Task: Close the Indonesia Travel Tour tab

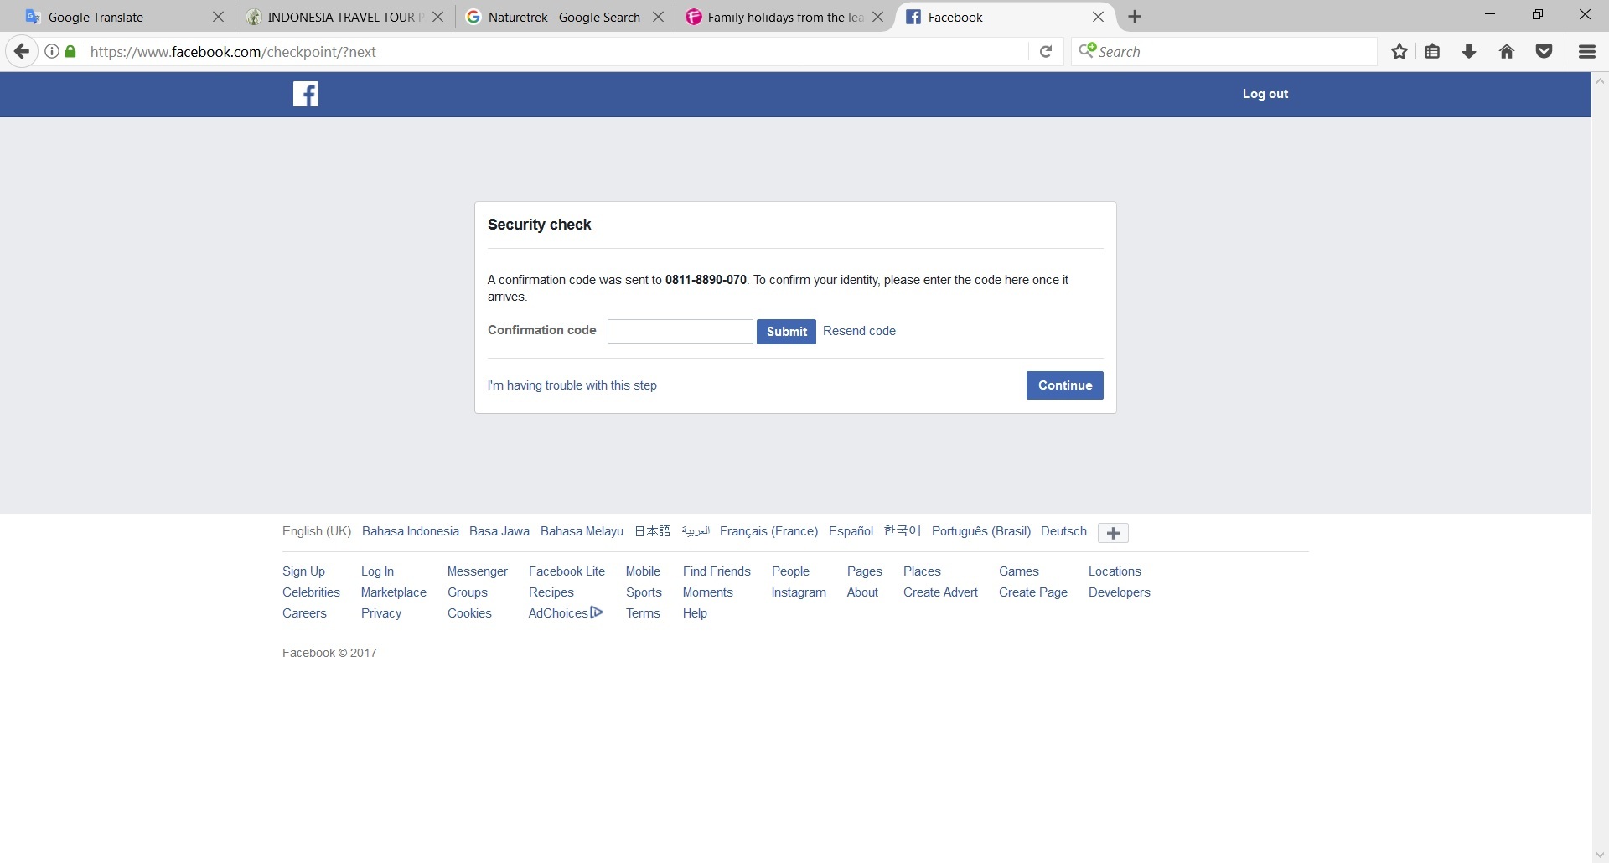Action: click(x=437, y=17)
